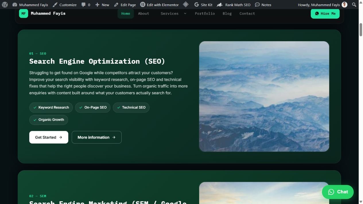Select Services in the site navigation
The height and width of the screenshot is (204, 363).
(170, 13)
